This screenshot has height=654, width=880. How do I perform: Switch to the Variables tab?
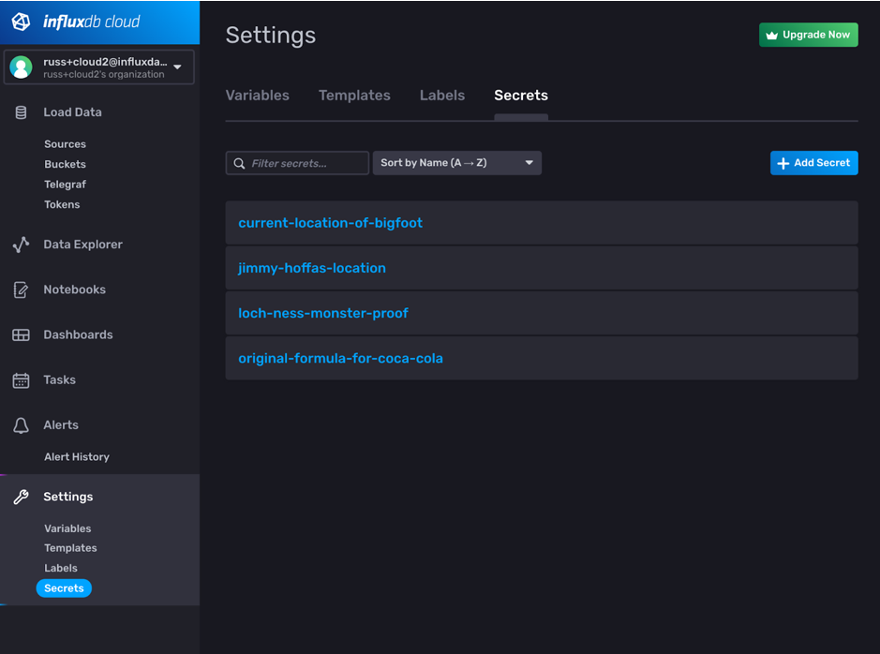click(x=257, y=95)
